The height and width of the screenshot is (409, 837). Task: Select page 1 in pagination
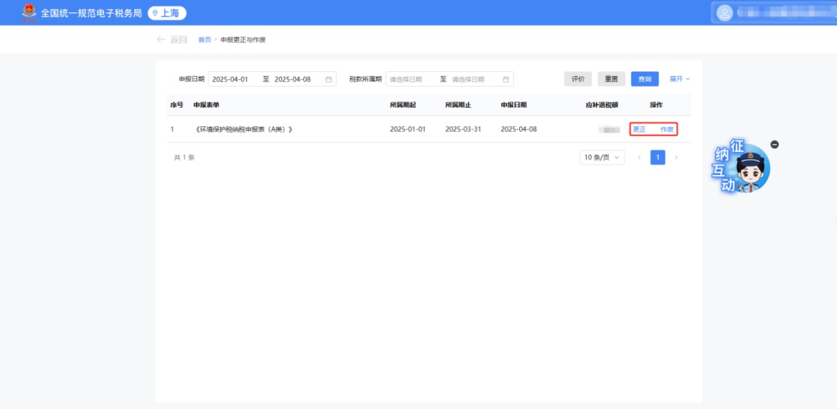pos(658,157)
